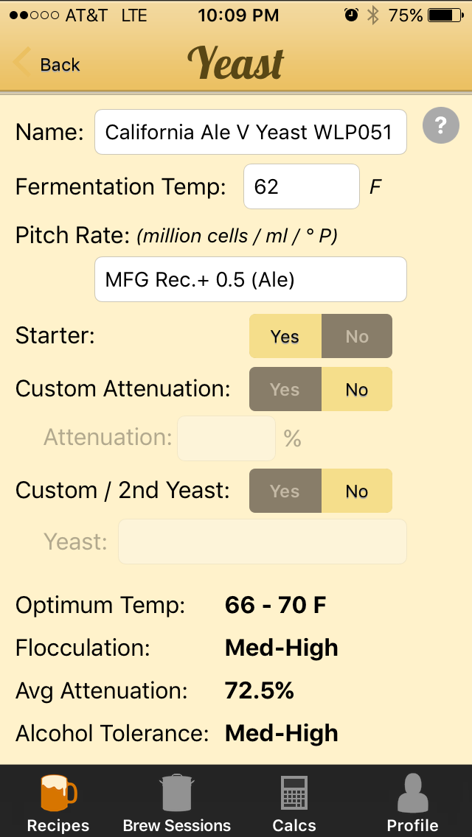Screen dimensions: 472x837
Task: Tap the battery indicator in status bar
Action: coord(446,15)
